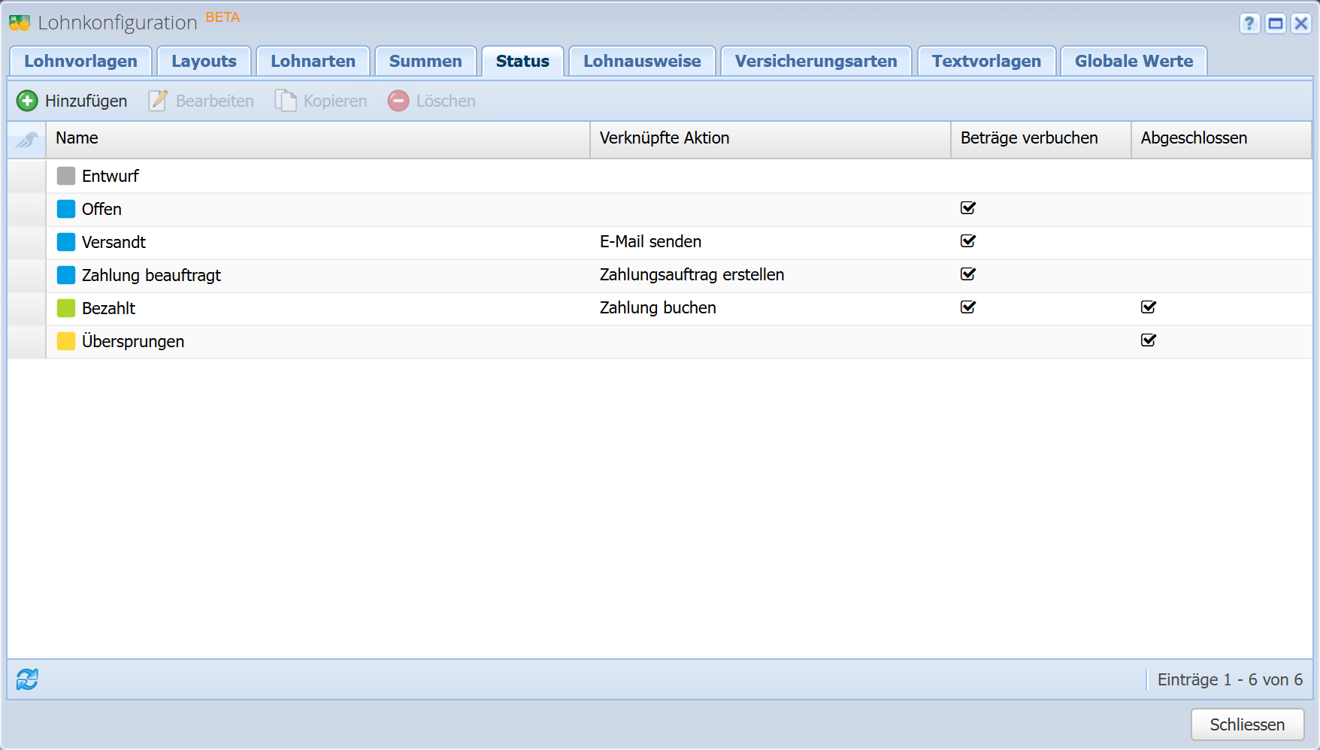Switch to the Lohnarten tab
Screen dimensions: 1320x750
pyautogui.click(x=313, y=62)
